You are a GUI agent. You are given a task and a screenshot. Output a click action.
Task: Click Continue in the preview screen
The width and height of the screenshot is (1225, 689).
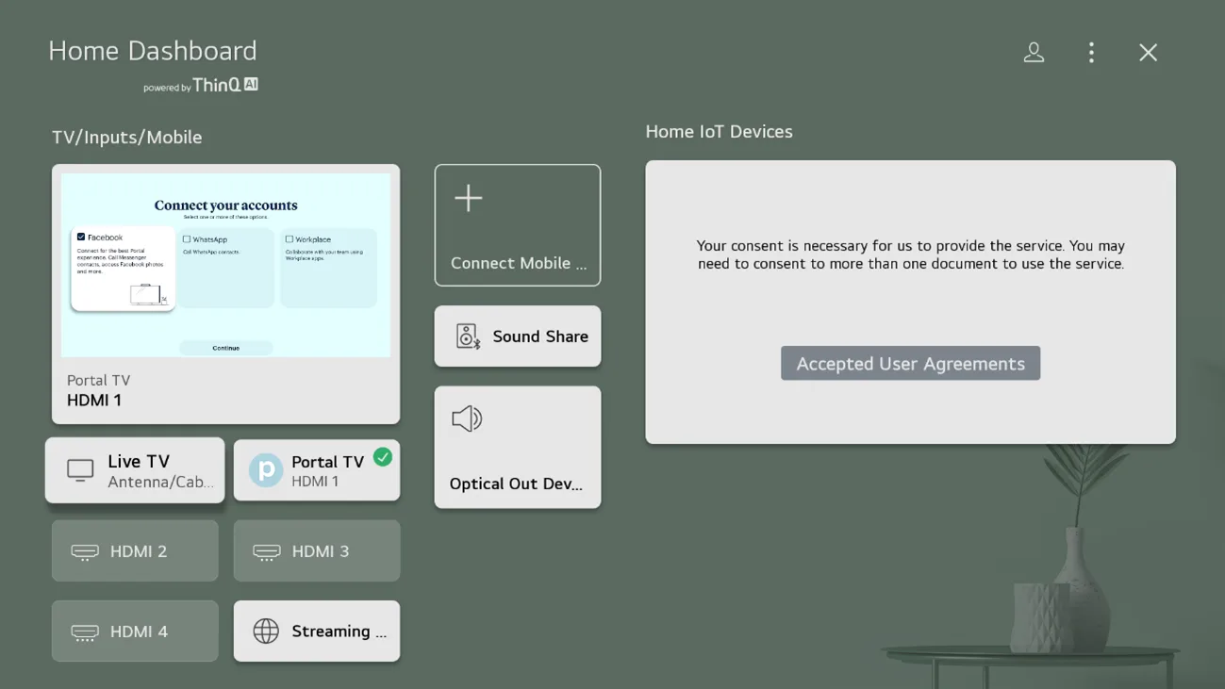point(225,348)
